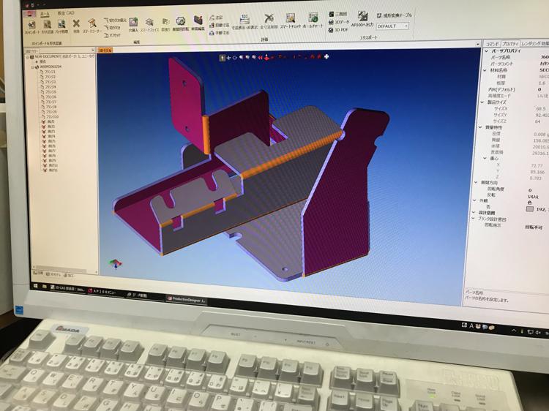Collapse the NEW-DOCUMENT tree root node
The height and width of the screenshot is (411, 549).
tap(27, 56)
